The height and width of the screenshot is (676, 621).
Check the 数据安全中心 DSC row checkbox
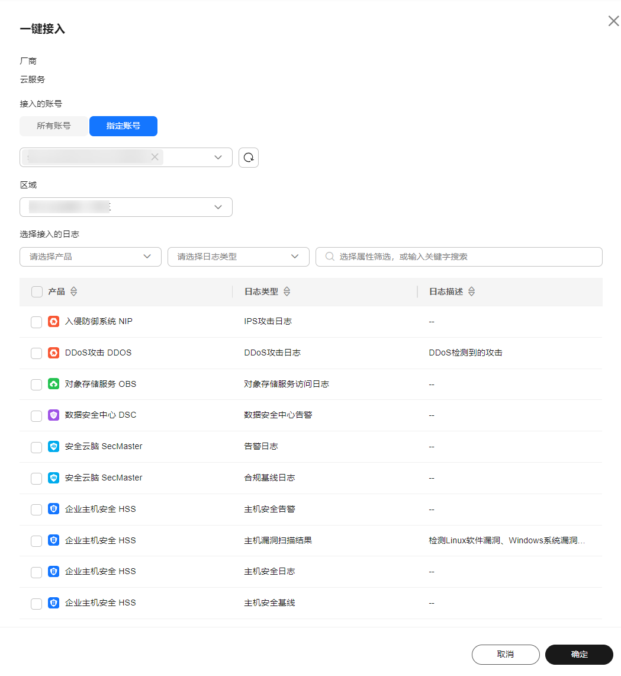coord(36,415)
